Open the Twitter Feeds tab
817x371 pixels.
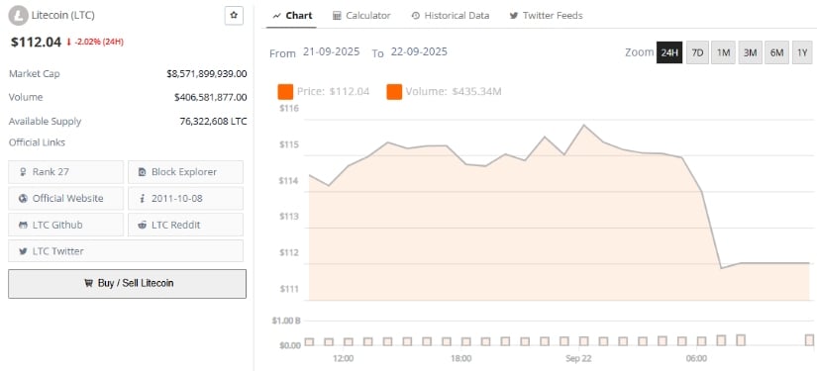546,16
